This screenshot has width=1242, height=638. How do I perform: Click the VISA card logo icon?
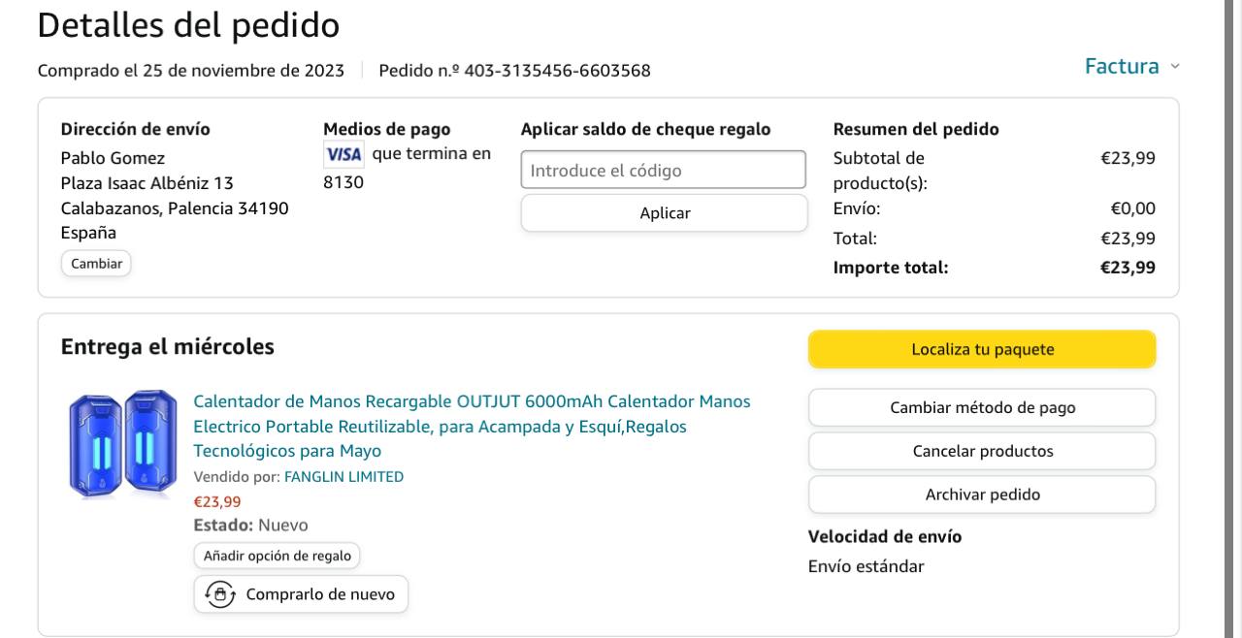[343, 154]
